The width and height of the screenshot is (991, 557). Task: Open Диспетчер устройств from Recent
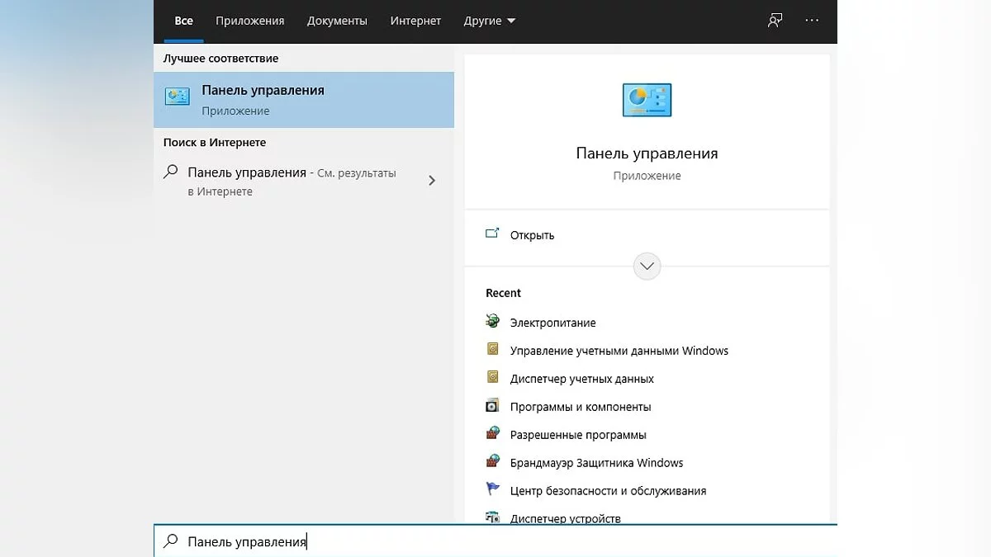[566, 518]
